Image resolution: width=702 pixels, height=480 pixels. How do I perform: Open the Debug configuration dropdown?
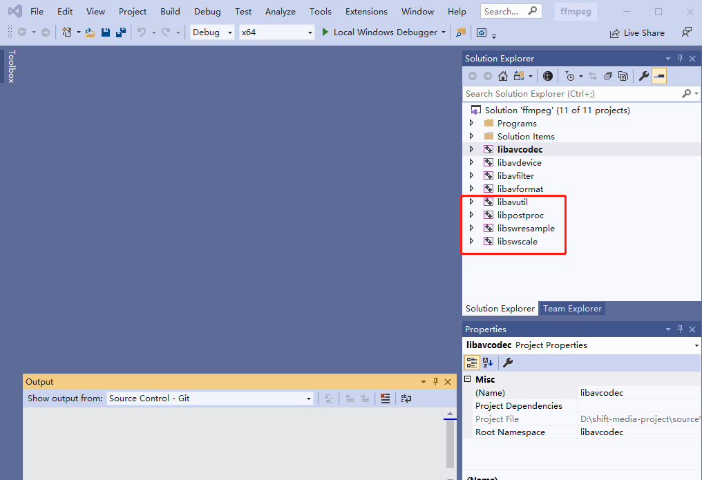[x=212, y=32]
